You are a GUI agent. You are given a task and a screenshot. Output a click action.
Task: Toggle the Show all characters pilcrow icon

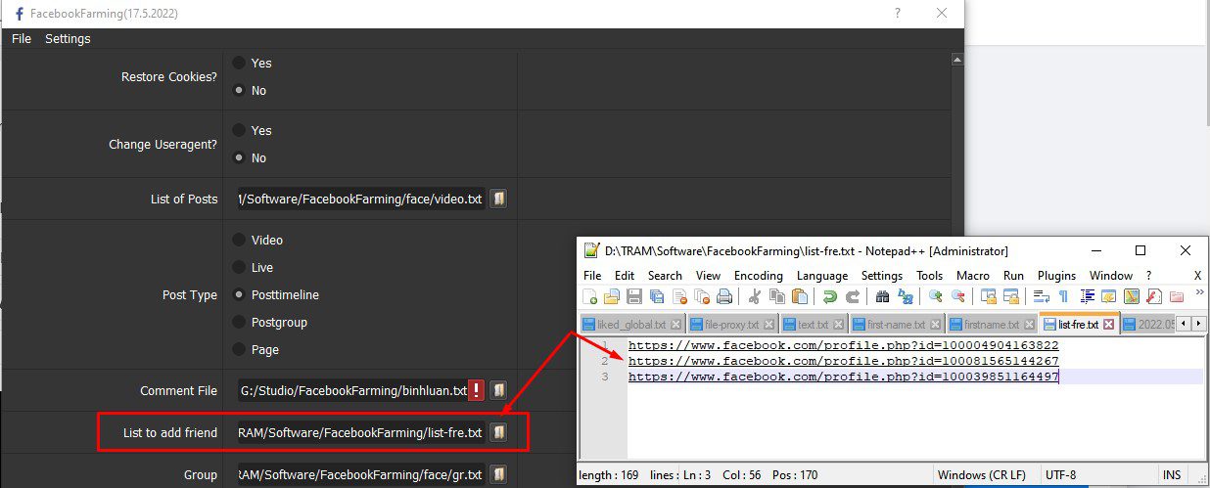[x=1063, y=296]
